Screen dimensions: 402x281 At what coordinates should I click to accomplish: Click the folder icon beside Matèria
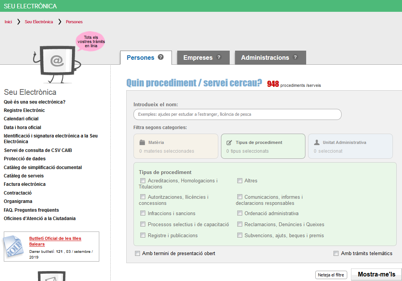[x=142, y=142]
